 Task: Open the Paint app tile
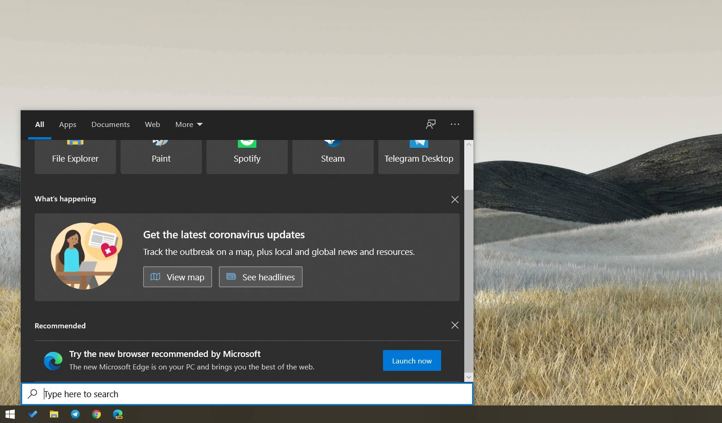(161, 157)
